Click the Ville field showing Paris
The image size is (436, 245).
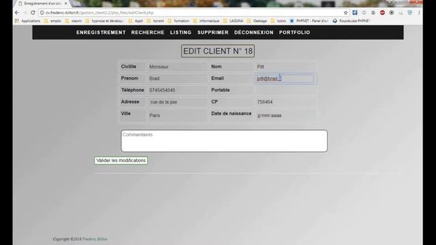[x=177, y=115]
